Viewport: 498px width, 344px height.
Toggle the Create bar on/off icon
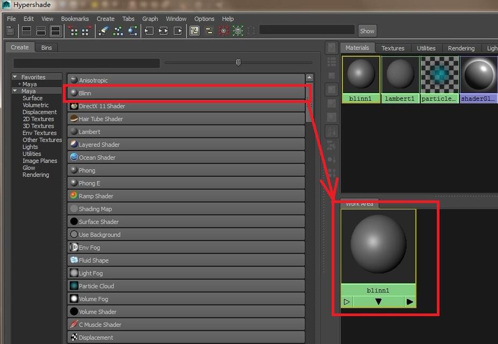11,31
